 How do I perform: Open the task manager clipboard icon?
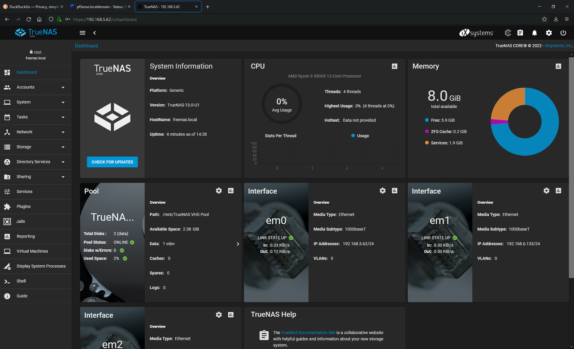[520, 33]
